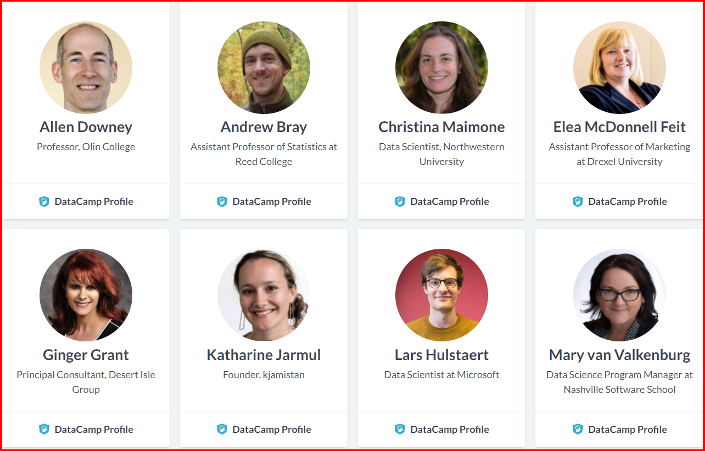
Task: Click DataCamp shield icon under Mary van Valkenburg
Action: click(x=578, y=430)
